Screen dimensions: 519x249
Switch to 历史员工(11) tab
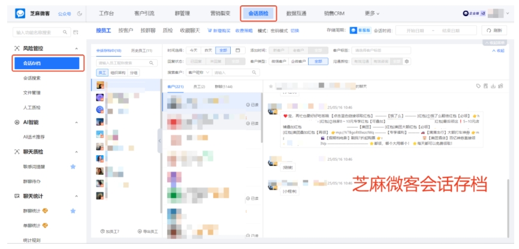pos(141,51)
